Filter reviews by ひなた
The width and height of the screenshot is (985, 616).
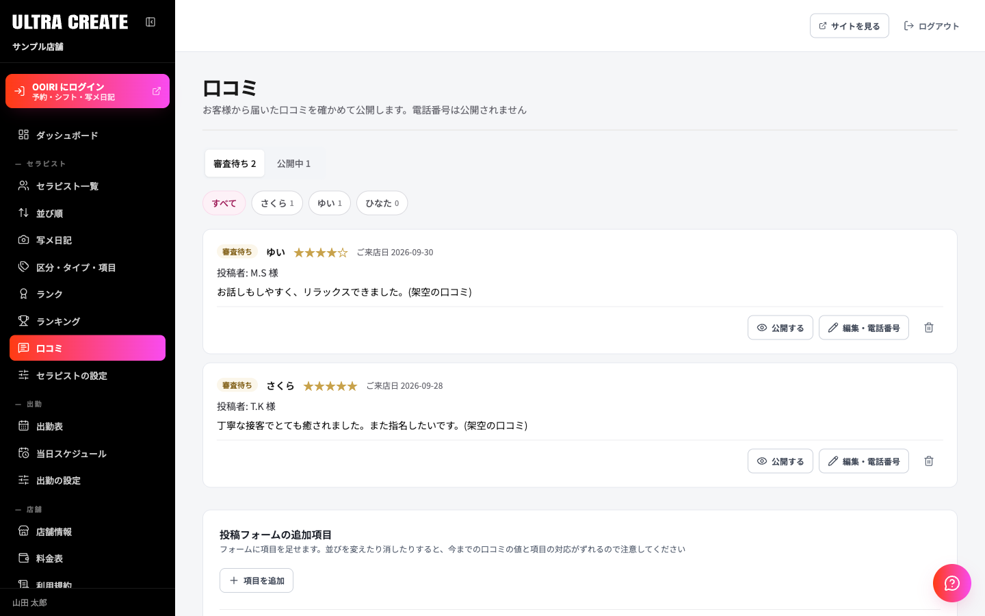coord(382,203)
